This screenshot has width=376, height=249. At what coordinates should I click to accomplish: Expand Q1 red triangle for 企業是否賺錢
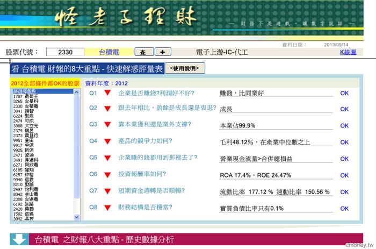107,93
